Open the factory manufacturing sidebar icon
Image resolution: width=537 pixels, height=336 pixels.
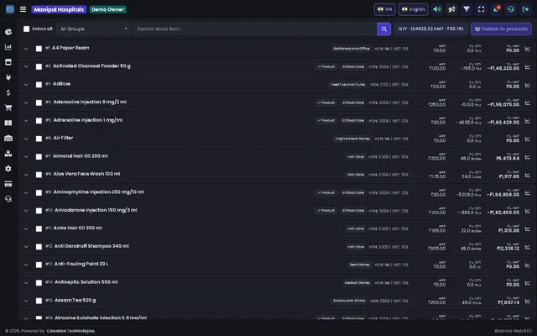tap(8, 153)
